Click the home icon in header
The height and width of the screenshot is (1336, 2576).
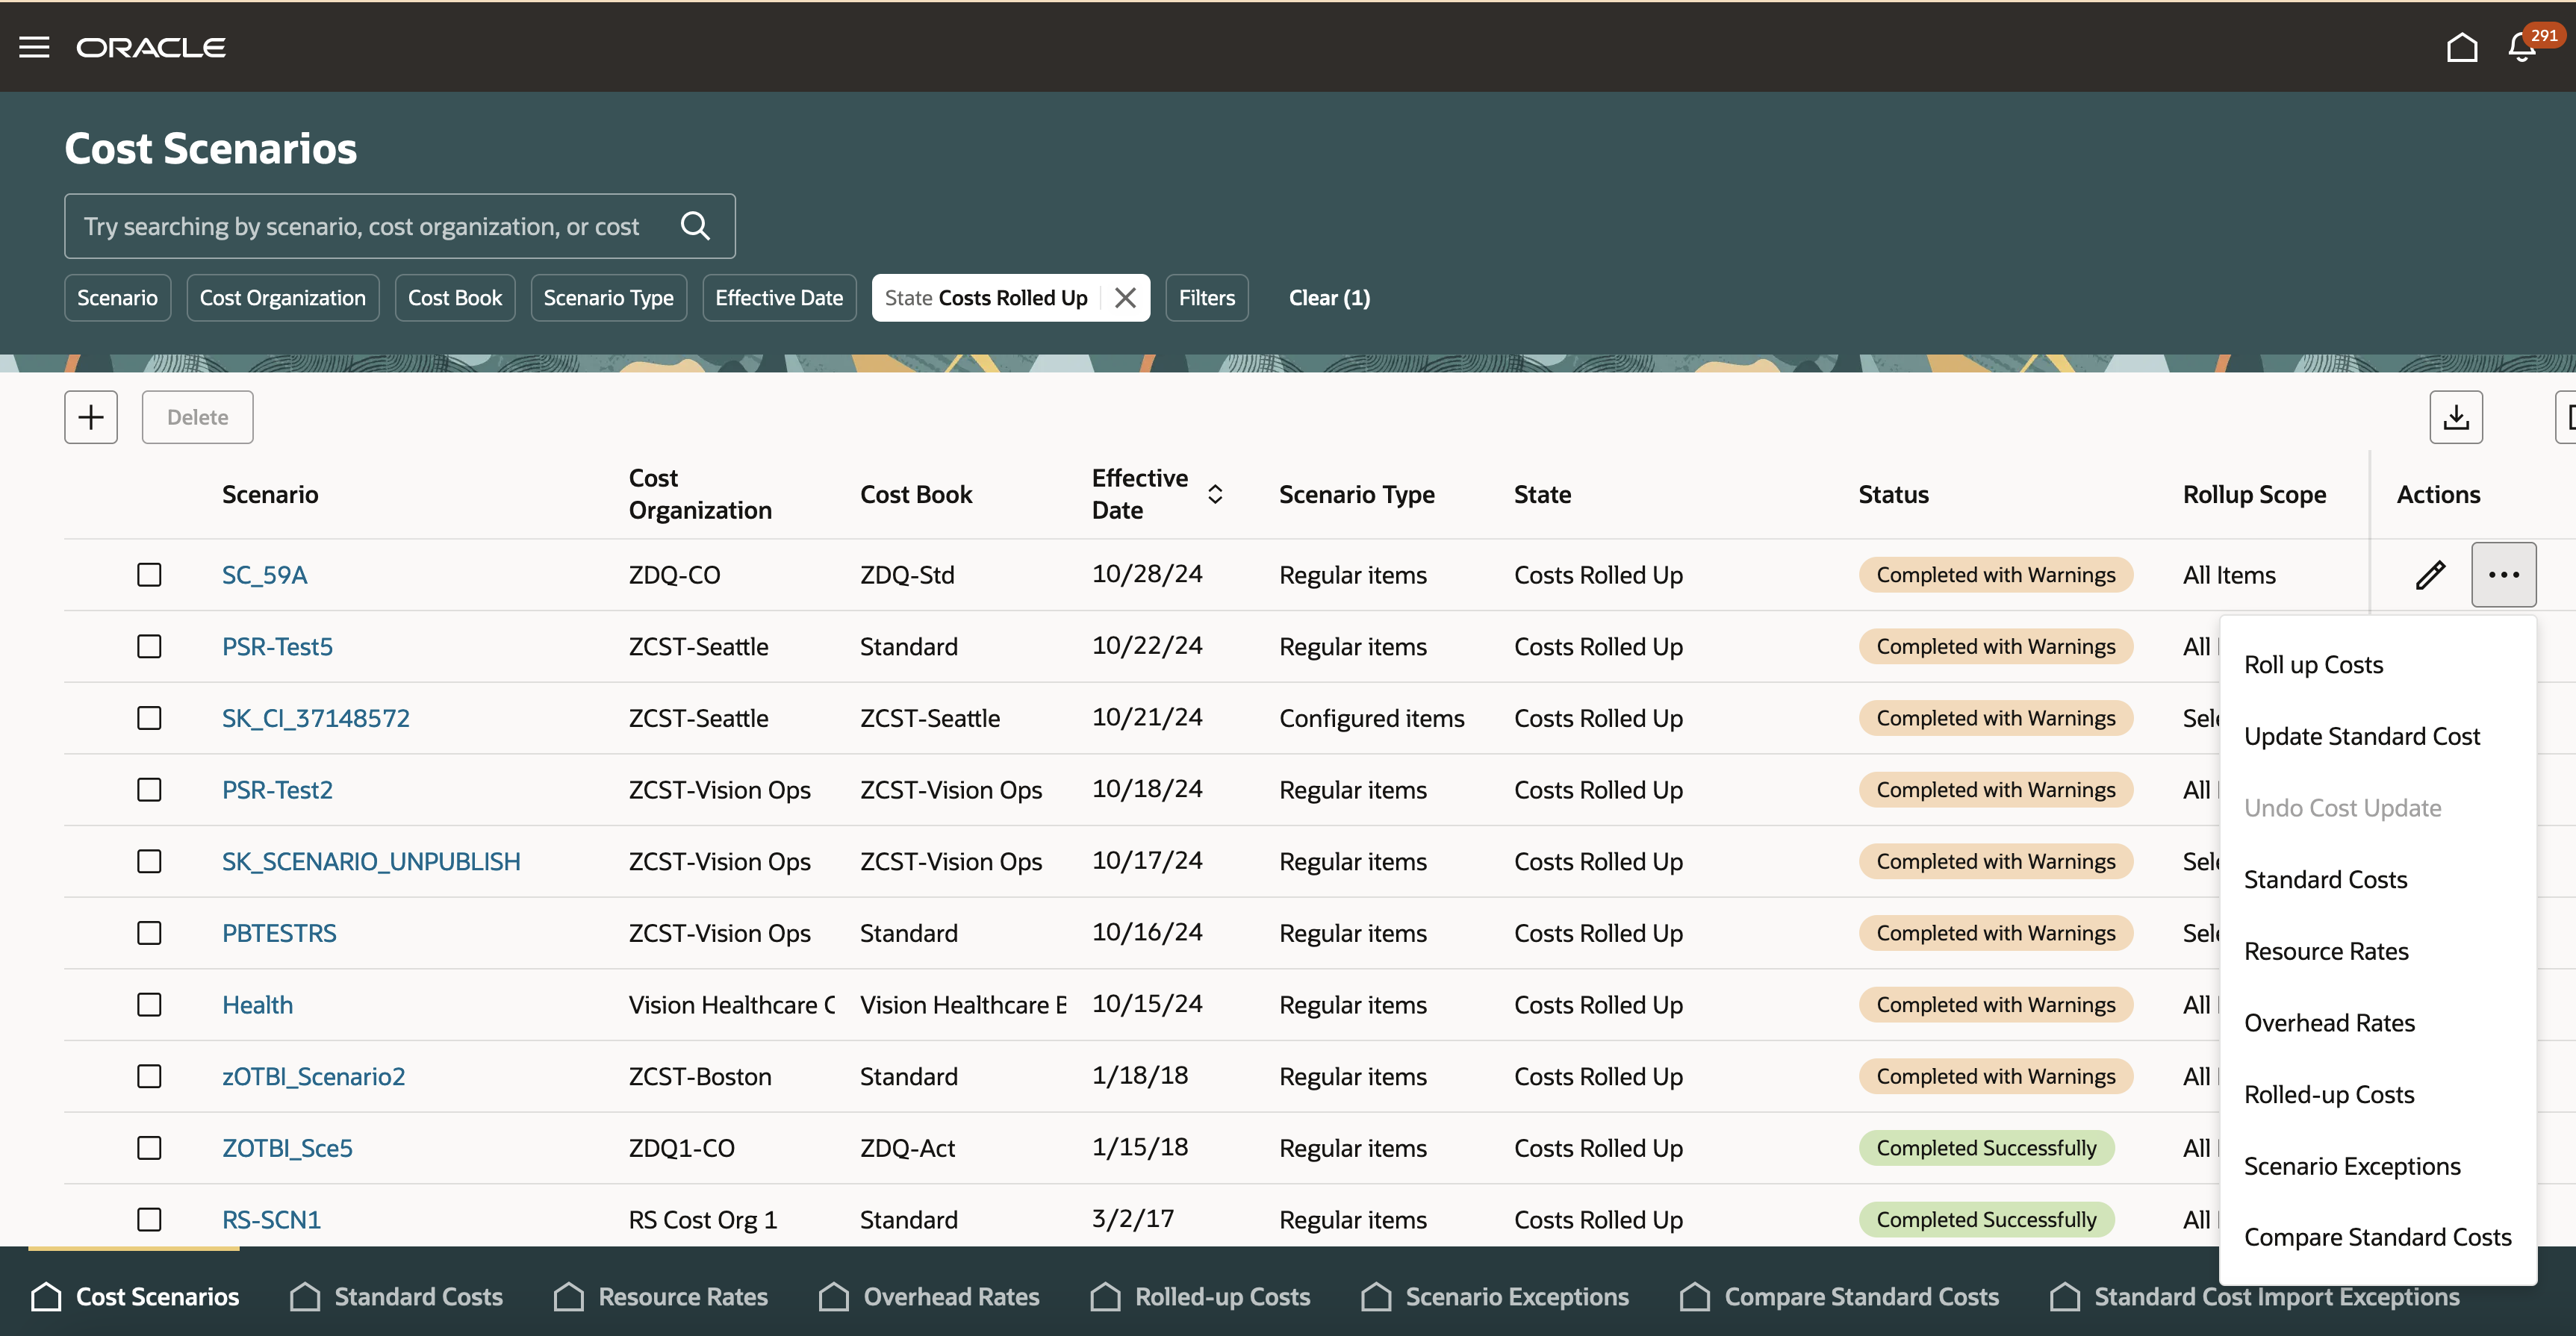click(2461, 47)
